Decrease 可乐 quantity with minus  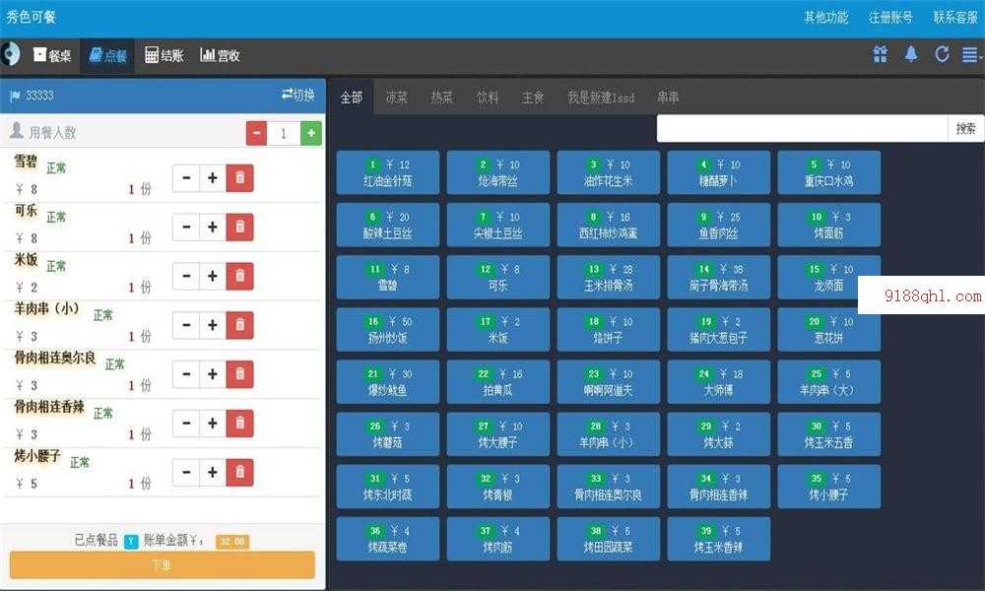point(186,227)
